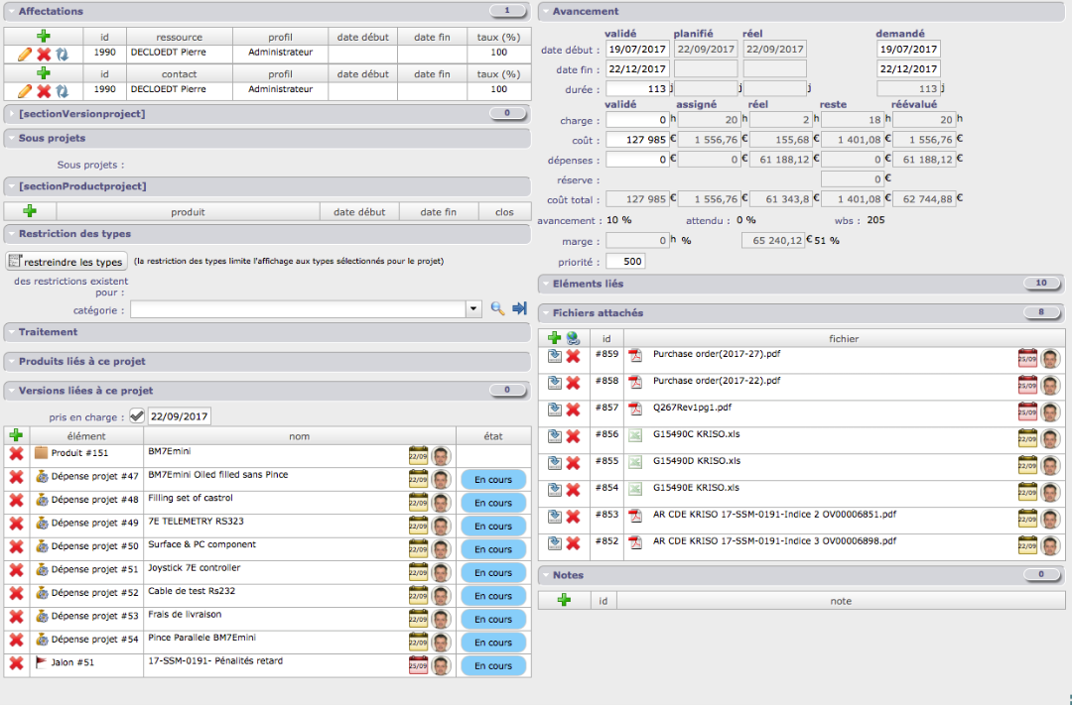Edit the ressource affectation with the pencil icon
This screenshot has width=1072, height=705.
(x=25, y=54)
